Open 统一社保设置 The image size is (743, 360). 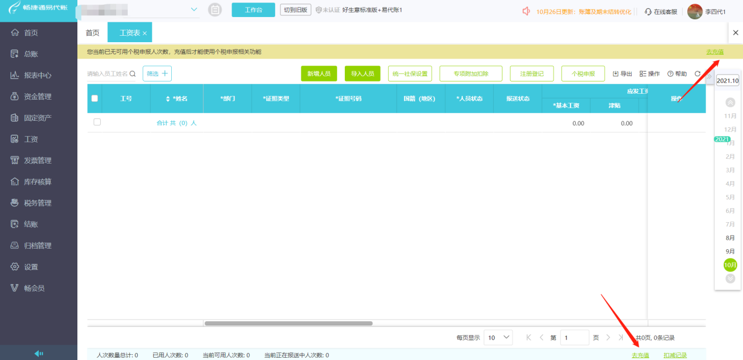[410, 73]
